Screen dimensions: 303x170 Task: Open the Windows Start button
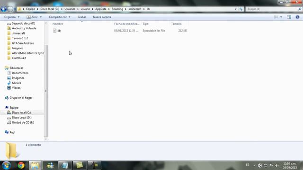click(6, 165)
